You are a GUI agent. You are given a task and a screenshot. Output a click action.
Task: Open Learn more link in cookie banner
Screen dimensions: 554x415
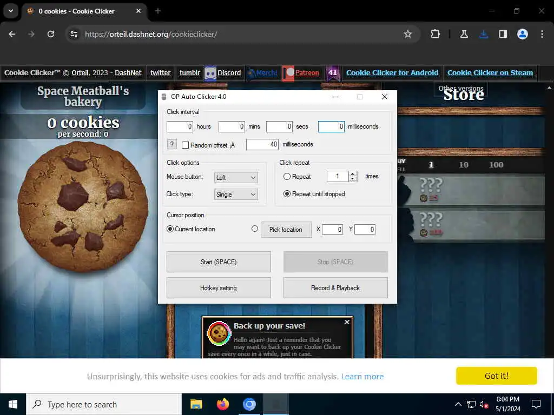pyautogui.click(x=362, y=377)
